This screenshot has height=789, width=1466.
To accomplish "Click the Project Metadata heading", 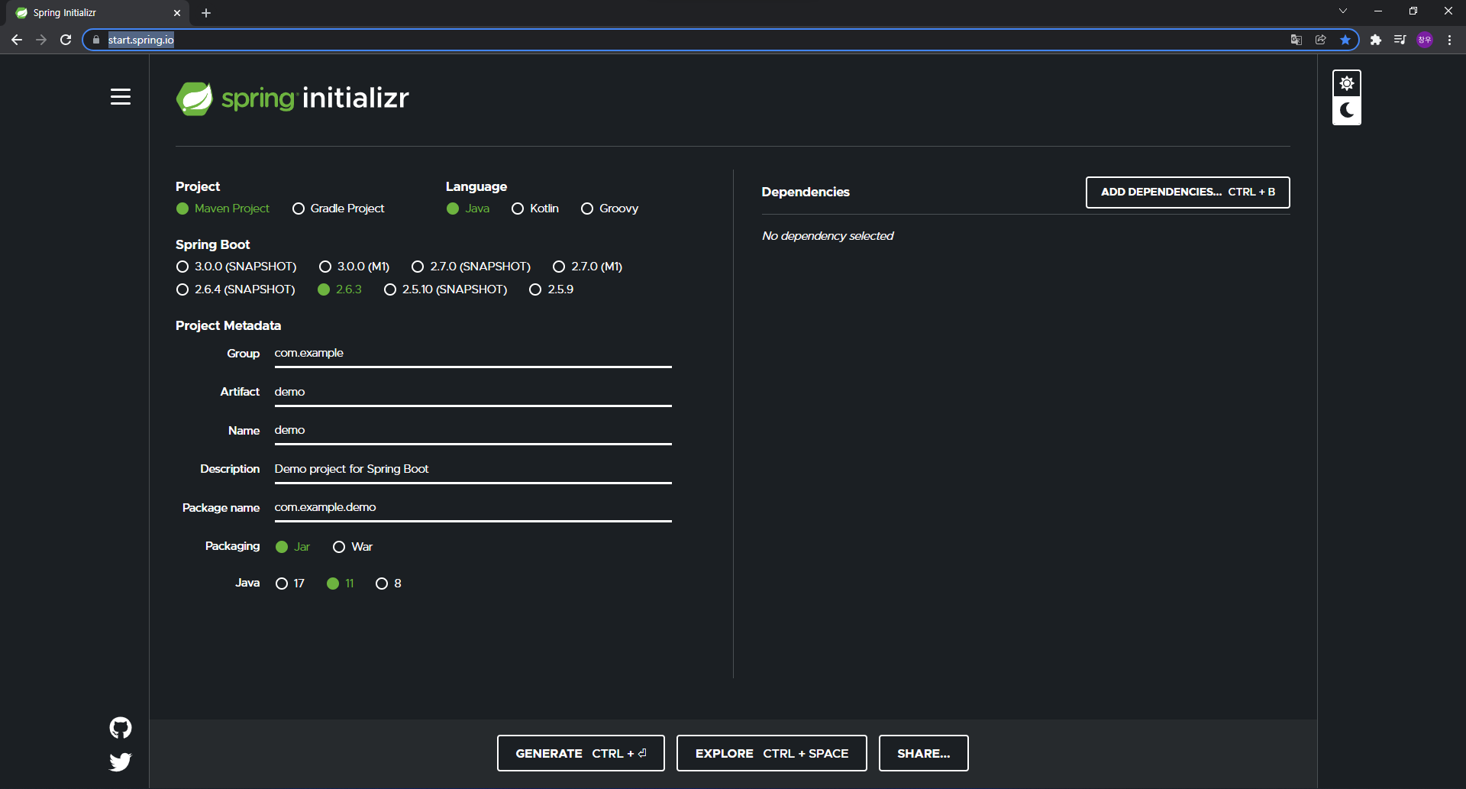I will (x=228, y=325).
